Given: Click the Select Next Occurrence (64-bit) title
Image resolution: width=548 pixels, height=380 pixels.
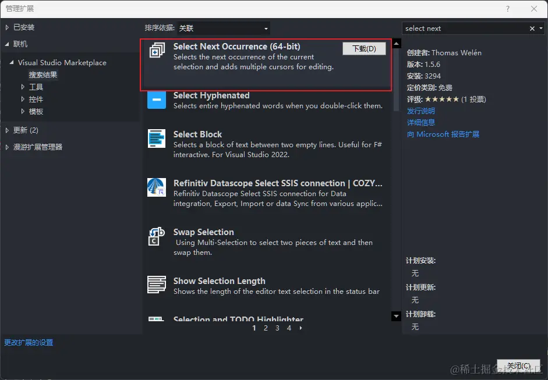Looking at the screenshot, I should click(236, 47).
